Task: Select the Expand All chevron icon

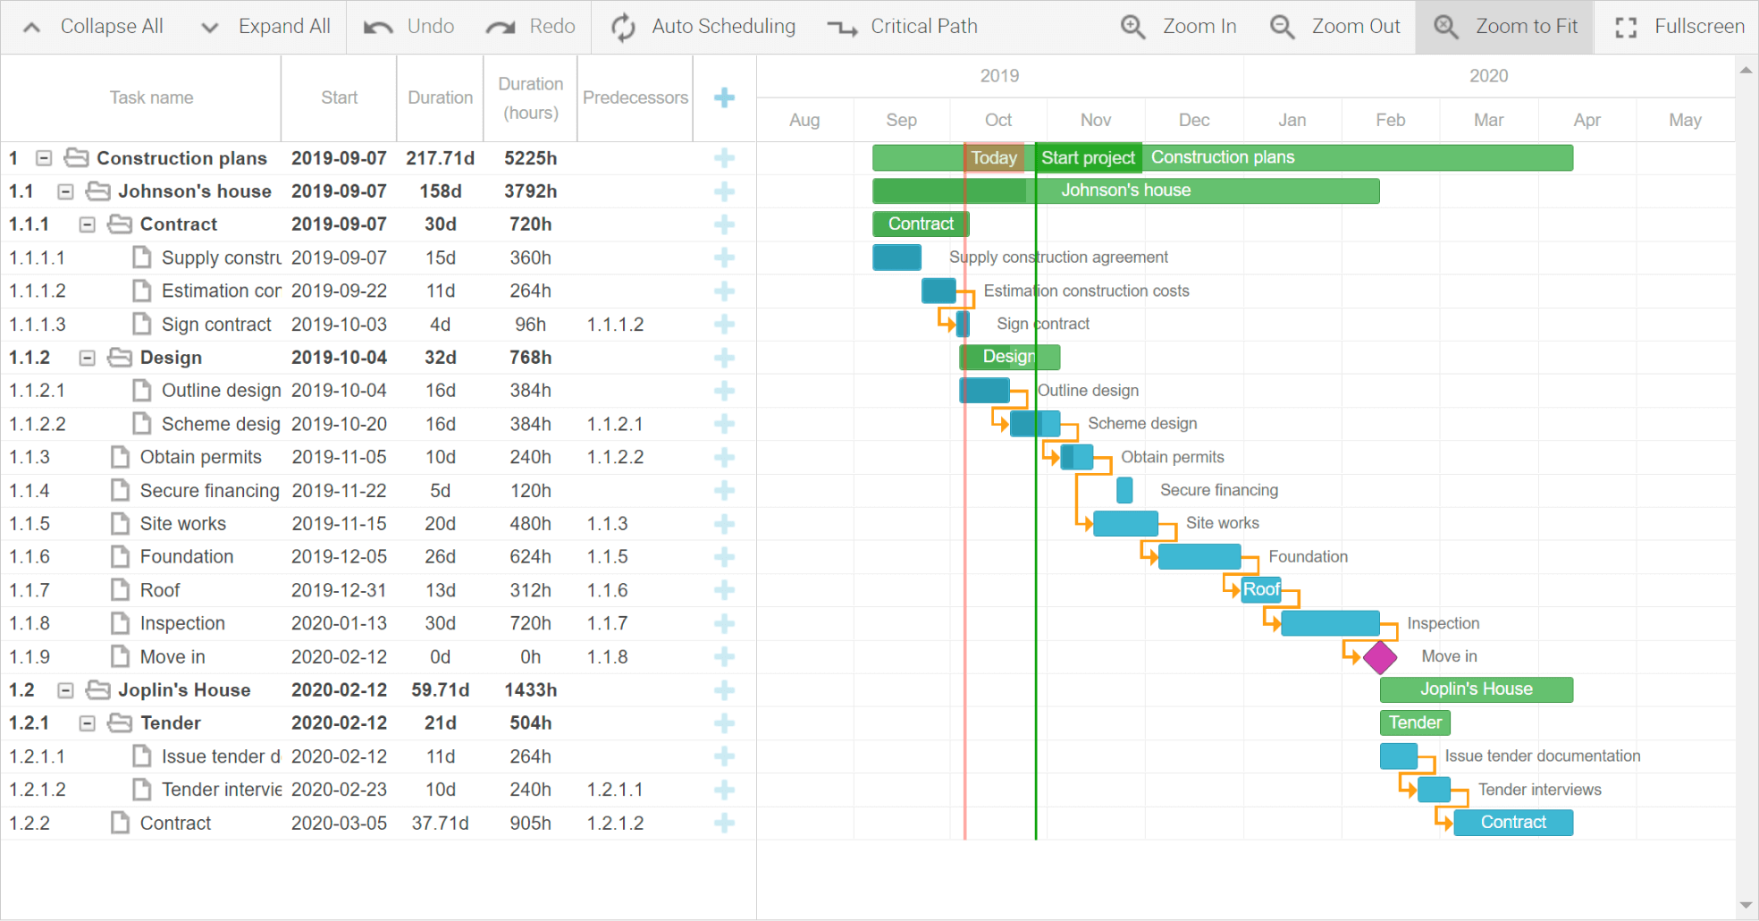Action: coord(209,26)
